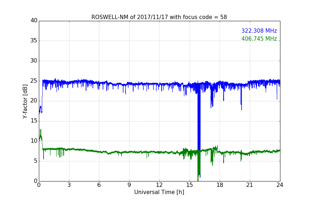The width and height of the screenshot is (311, 207).
Task: Select the blue '322.308 MHz' legend label
Action: tap(259, 31)
